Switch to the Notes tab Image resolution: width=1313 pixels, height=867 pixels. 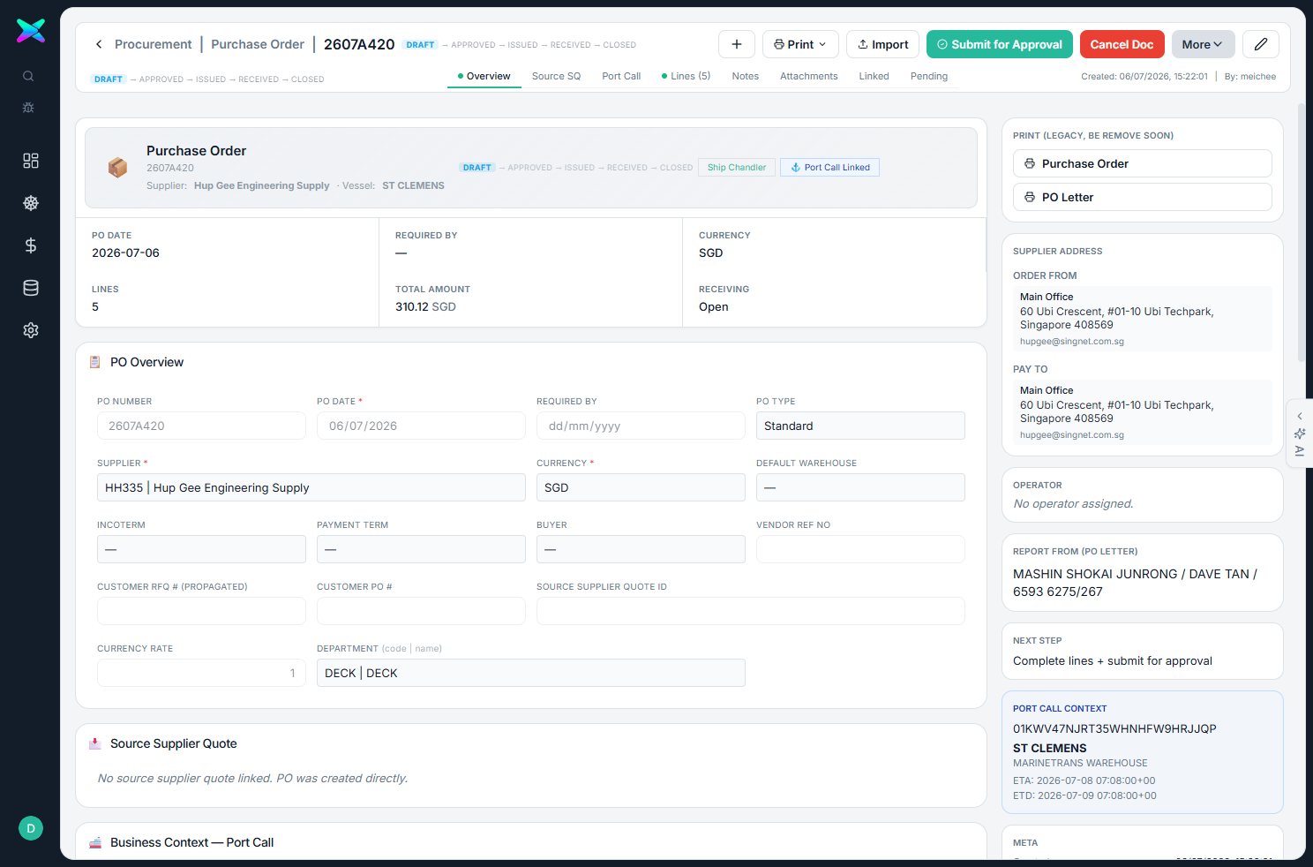point(746,76)
